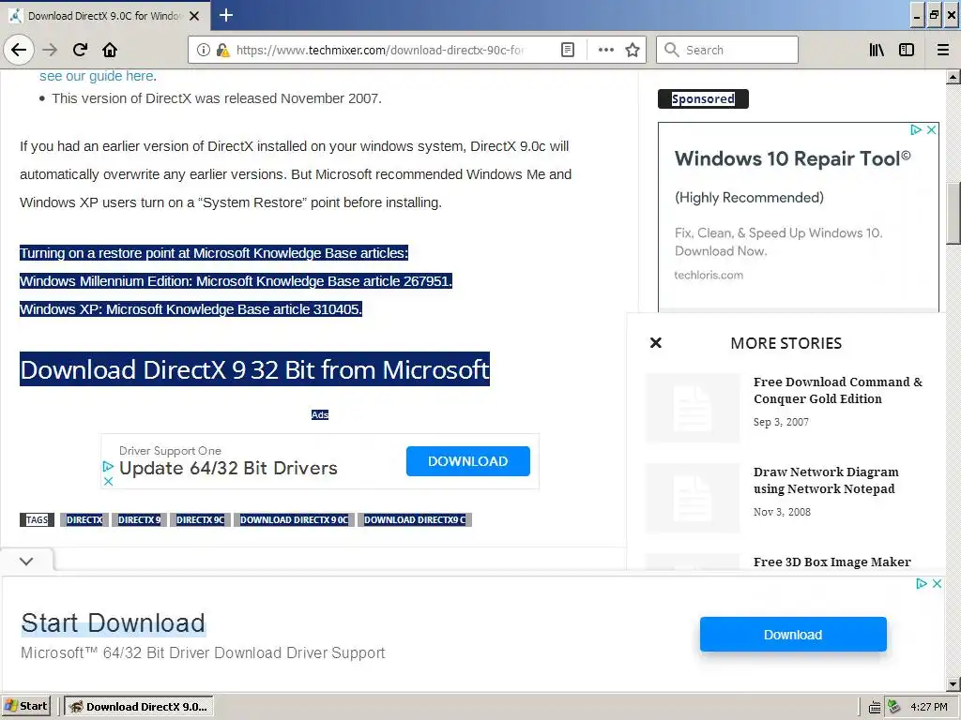Click the Download DirectX 9 32 Bit heading
This screenshot has height=720, width=961.
pyautogui.click(x=254, y=369)
